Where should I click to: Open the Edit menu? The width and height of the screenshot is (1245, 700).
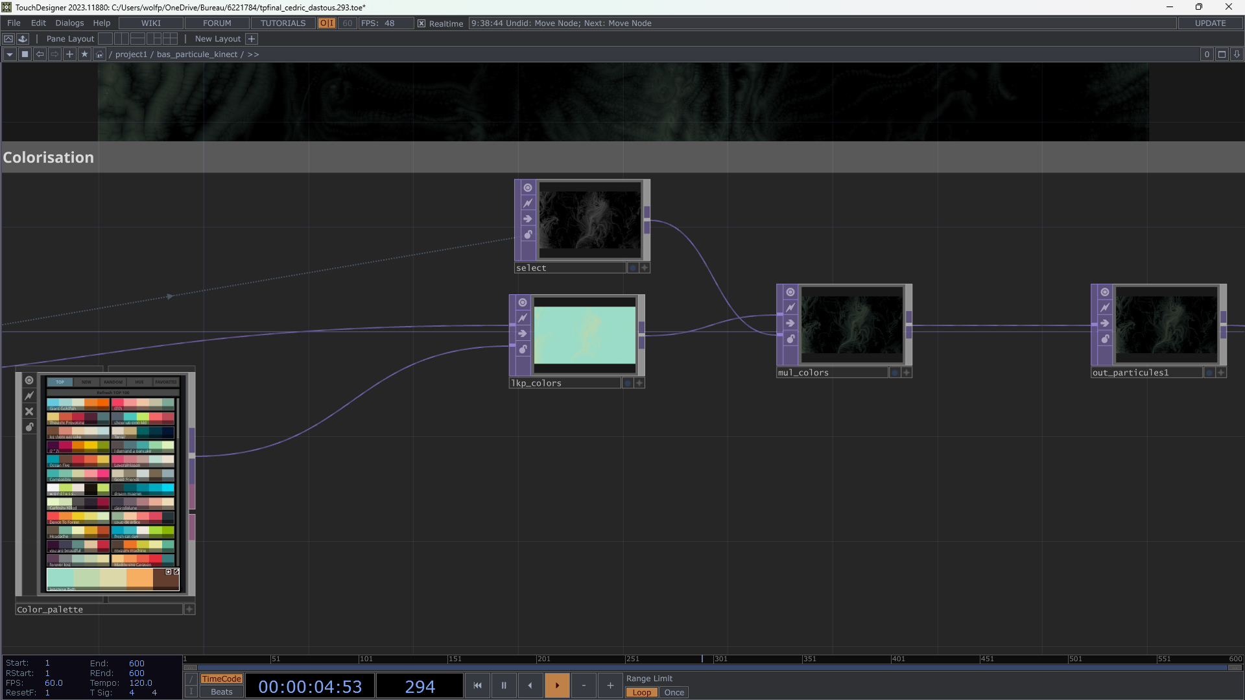pos(38,23)
